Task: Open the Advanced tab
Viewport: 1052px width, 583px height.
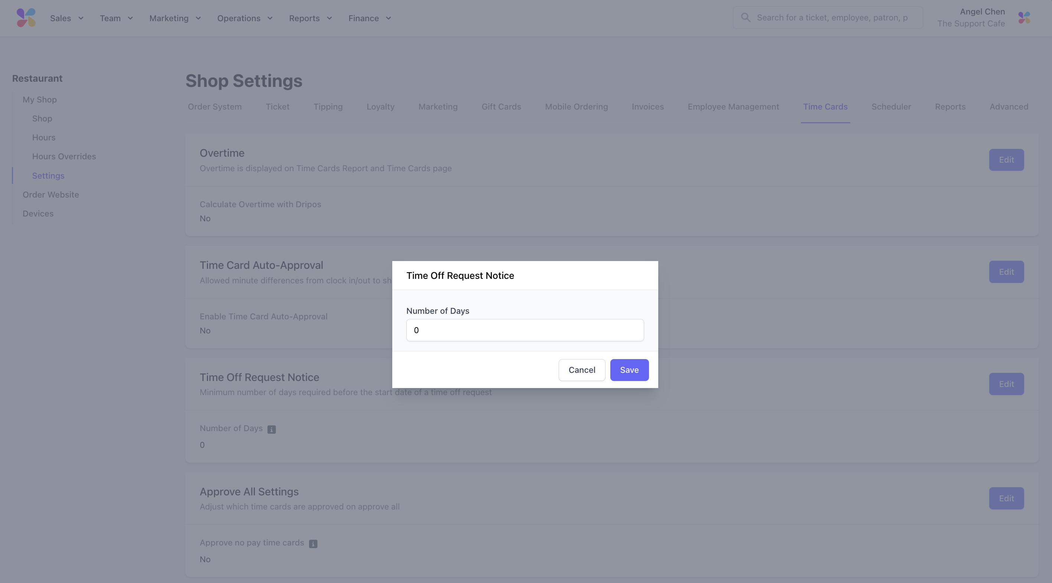Action: (x=1009, y=107)
